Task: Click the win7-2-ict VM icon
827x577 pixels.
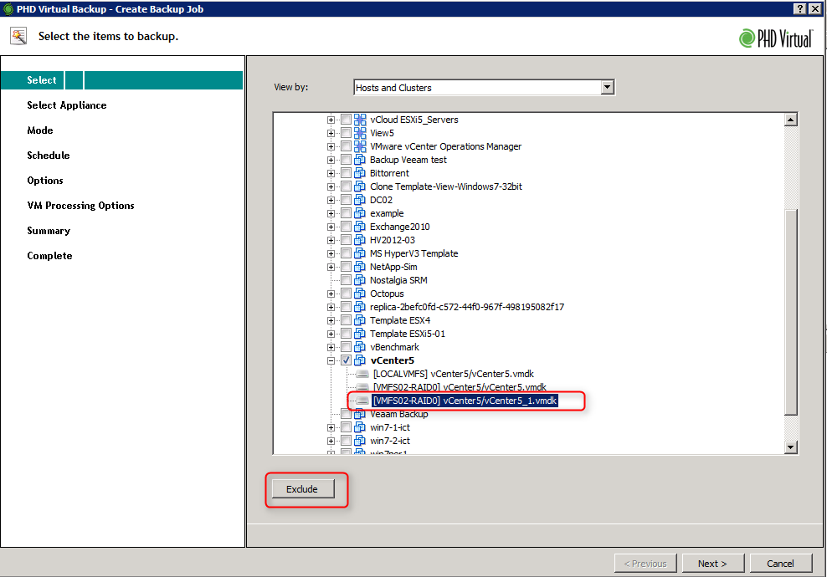Action: (360, 441)
